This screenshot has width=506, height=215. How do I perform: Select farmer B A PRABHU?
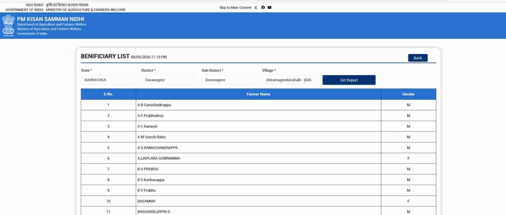pos(148,169)
